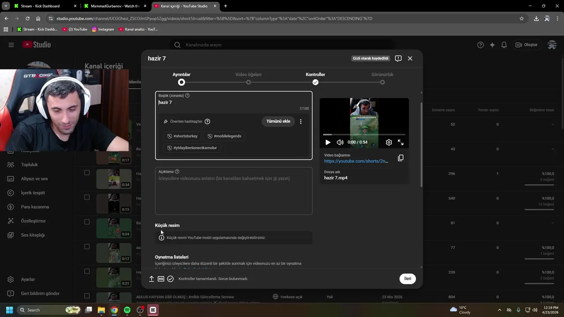Screen dimensions: 564x317
Task: Play the video preview
Action: click(327, 142)
